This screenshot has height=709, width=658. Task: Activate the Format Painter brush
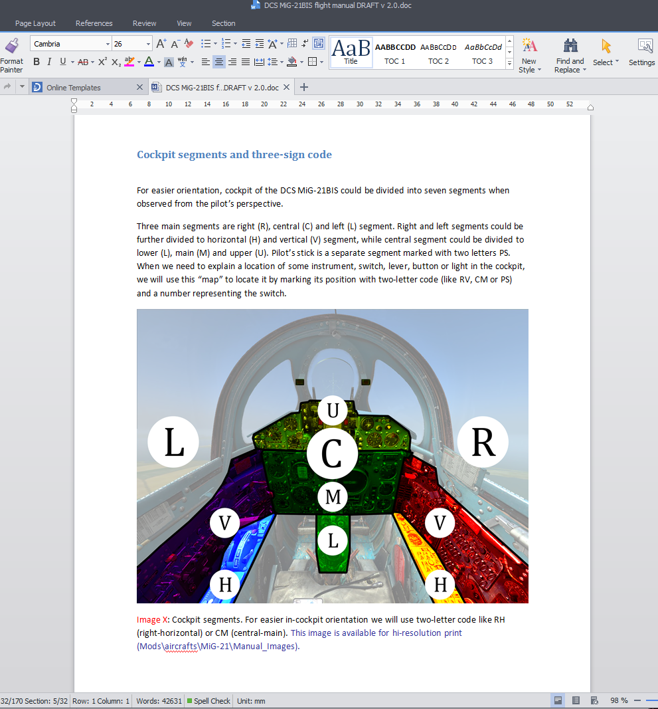[12, 55]
